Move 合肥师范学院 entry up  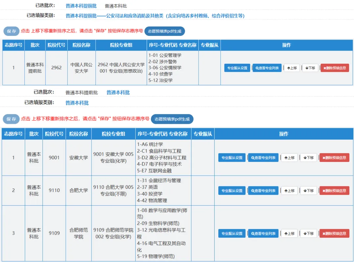289,233
